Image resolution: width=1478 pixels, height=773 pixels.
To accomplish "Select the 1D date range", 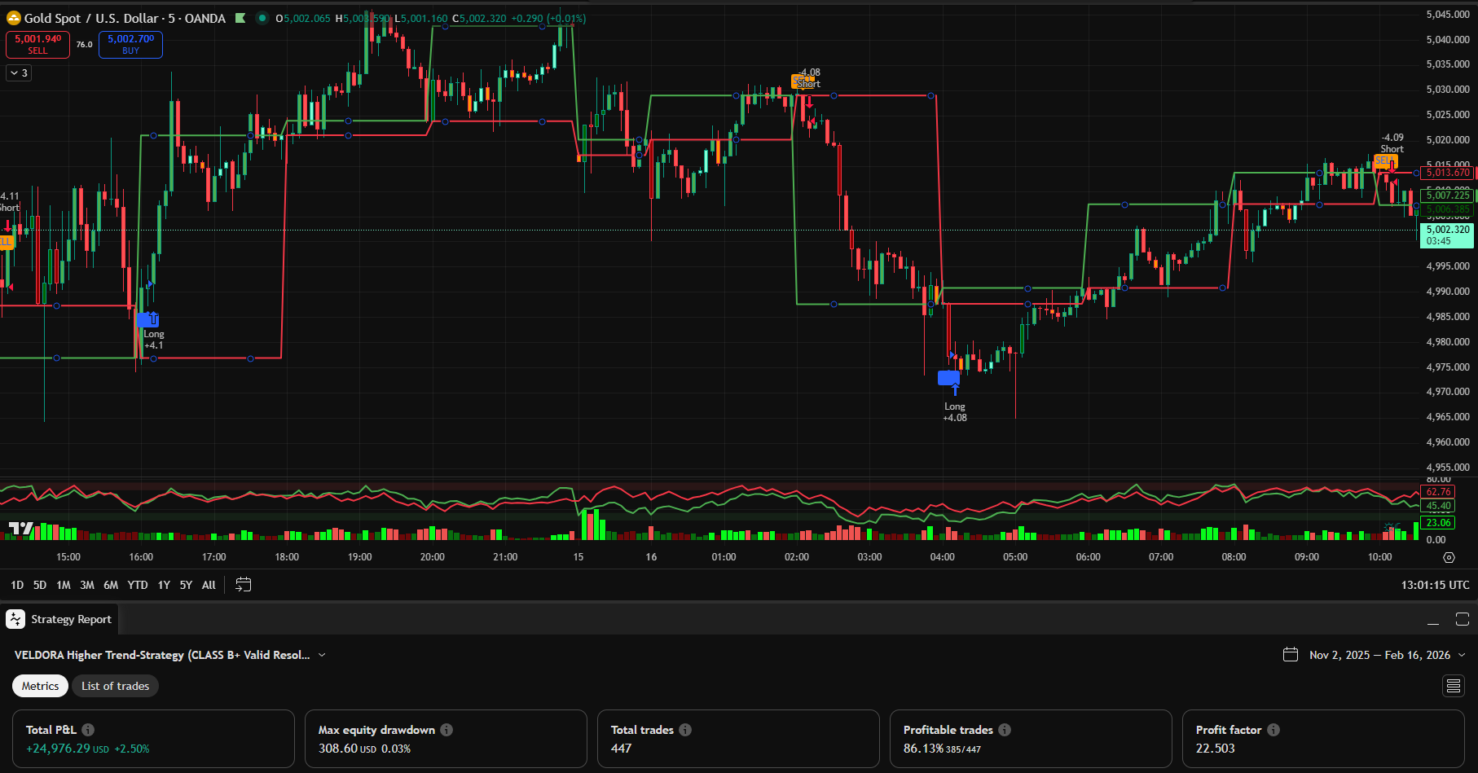I will 17,585.
